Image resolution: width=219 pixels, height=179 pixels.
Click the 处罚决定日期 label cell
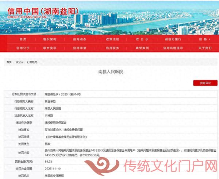(x=24, y=168)
